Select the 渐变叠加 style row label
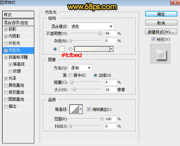 click(x=16, y=92)
